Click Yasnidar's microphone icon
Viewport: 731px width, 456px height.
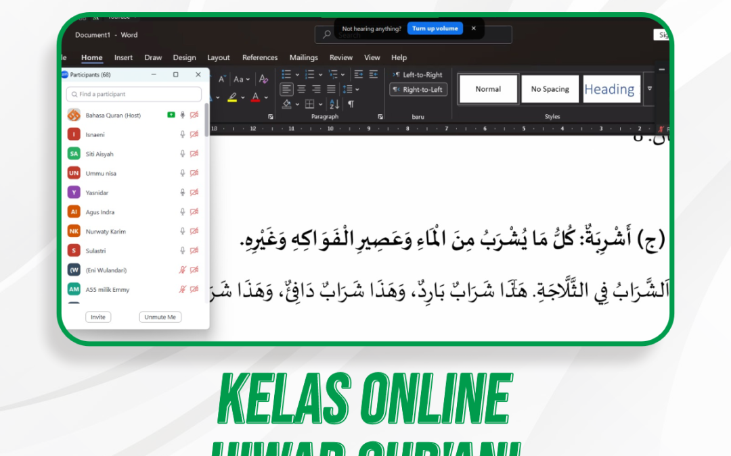point(183,192)
